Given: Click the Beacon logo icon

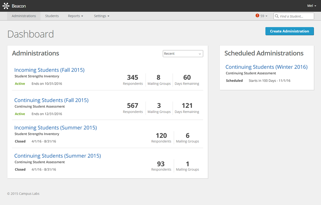Looking at the screenshot, I should [6, 6].
